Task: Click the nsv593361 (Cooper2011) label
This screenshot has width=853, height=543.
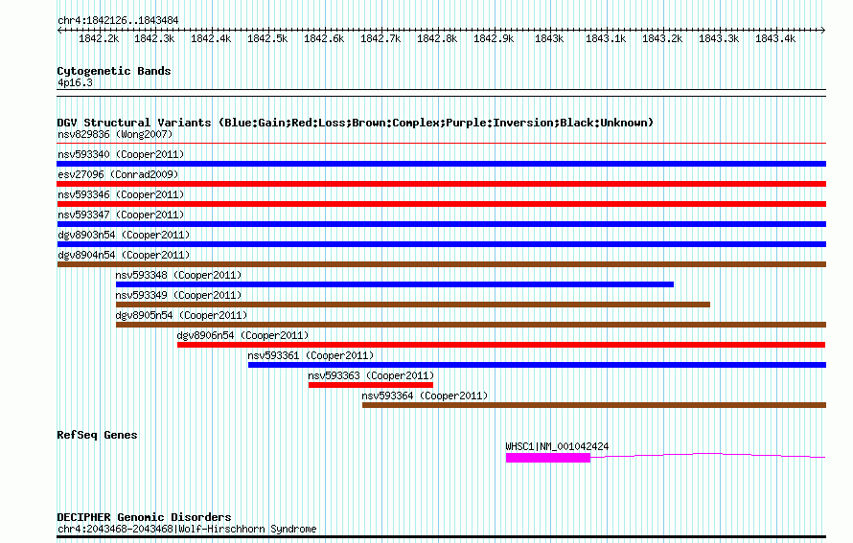Action: coord(311,355)
